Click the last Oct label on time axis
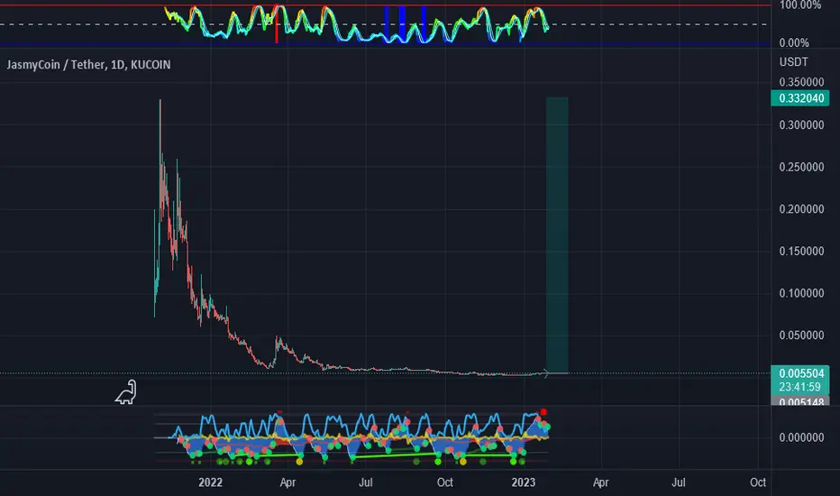The height and width of the screenshot is (496, 840). point(757,482)
